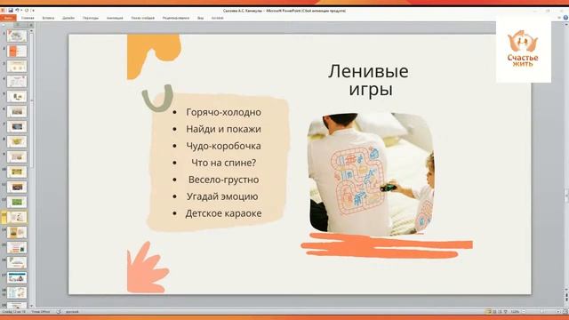
Task: Select the photo of T-shirt road map
Action: tap(372, 173)
